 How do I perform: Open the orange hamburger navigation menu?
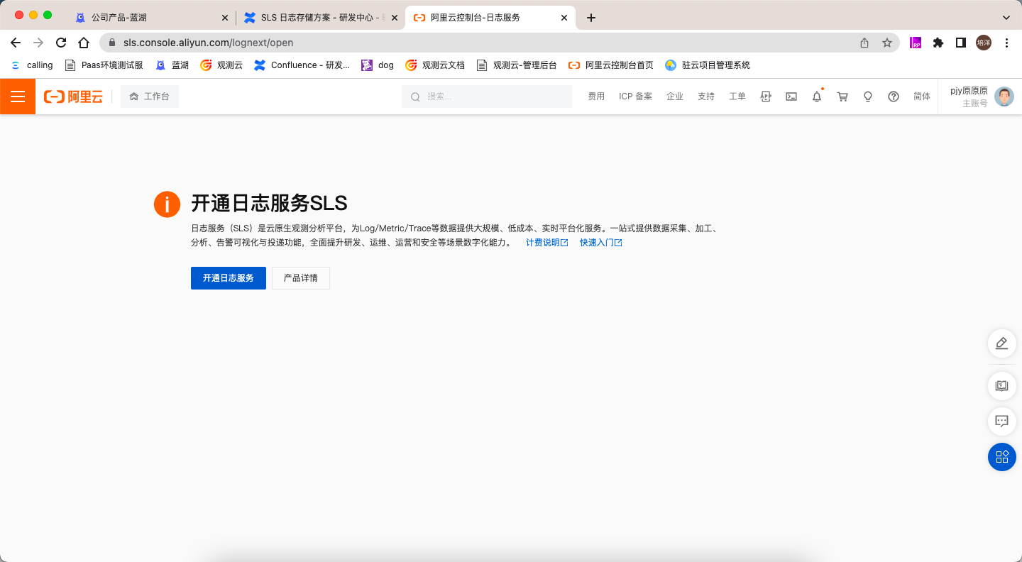point(18,97)
